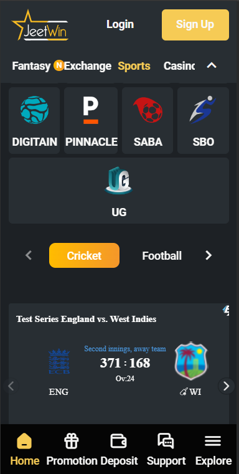Switch to the Exchange tab
The width and height of the screenshot is (239, 474).
(x=88, y=66)
